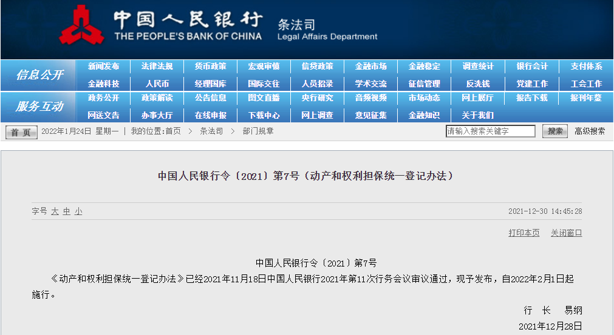Open 法律法规 menu item
The image size is (614, 335).
(x=157, y=67)
